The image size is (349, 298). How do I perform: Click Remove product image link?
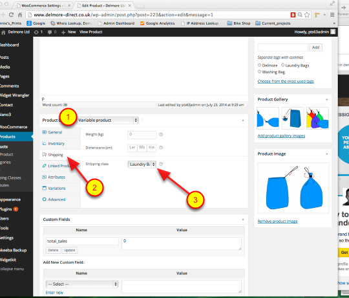[277, 222]
